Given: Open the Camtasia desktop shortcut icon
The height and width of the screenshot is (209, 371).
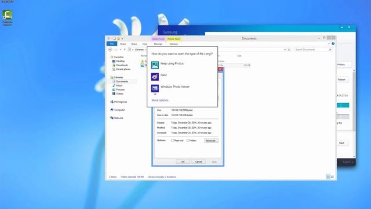Looking at the screenshot, I should [x=8, y=17].
